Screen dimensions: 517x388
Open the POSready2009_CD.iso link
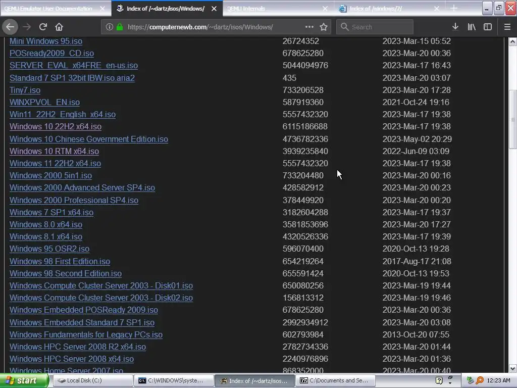click(x=52, y=54)
